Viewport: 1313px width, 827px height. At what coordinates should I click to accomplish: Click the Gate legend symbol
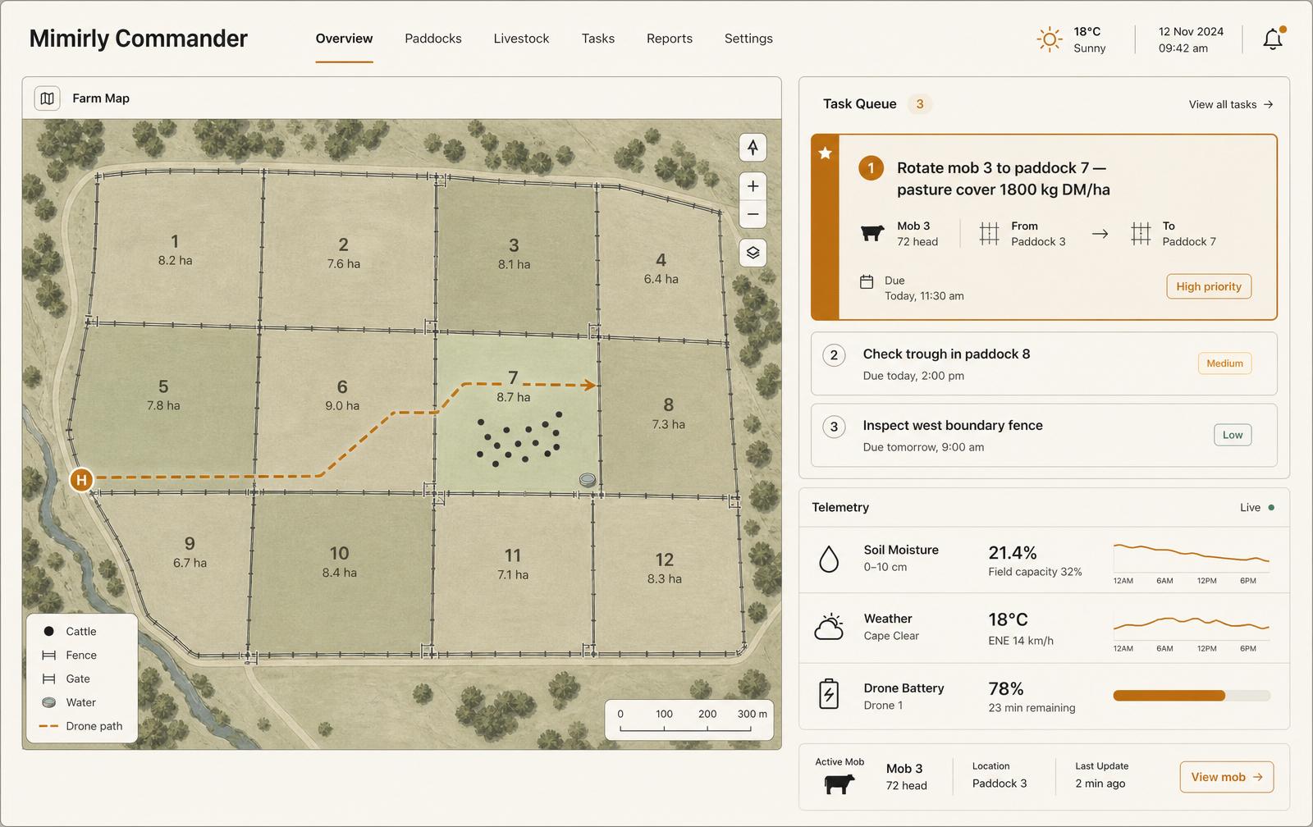point(48,679)
